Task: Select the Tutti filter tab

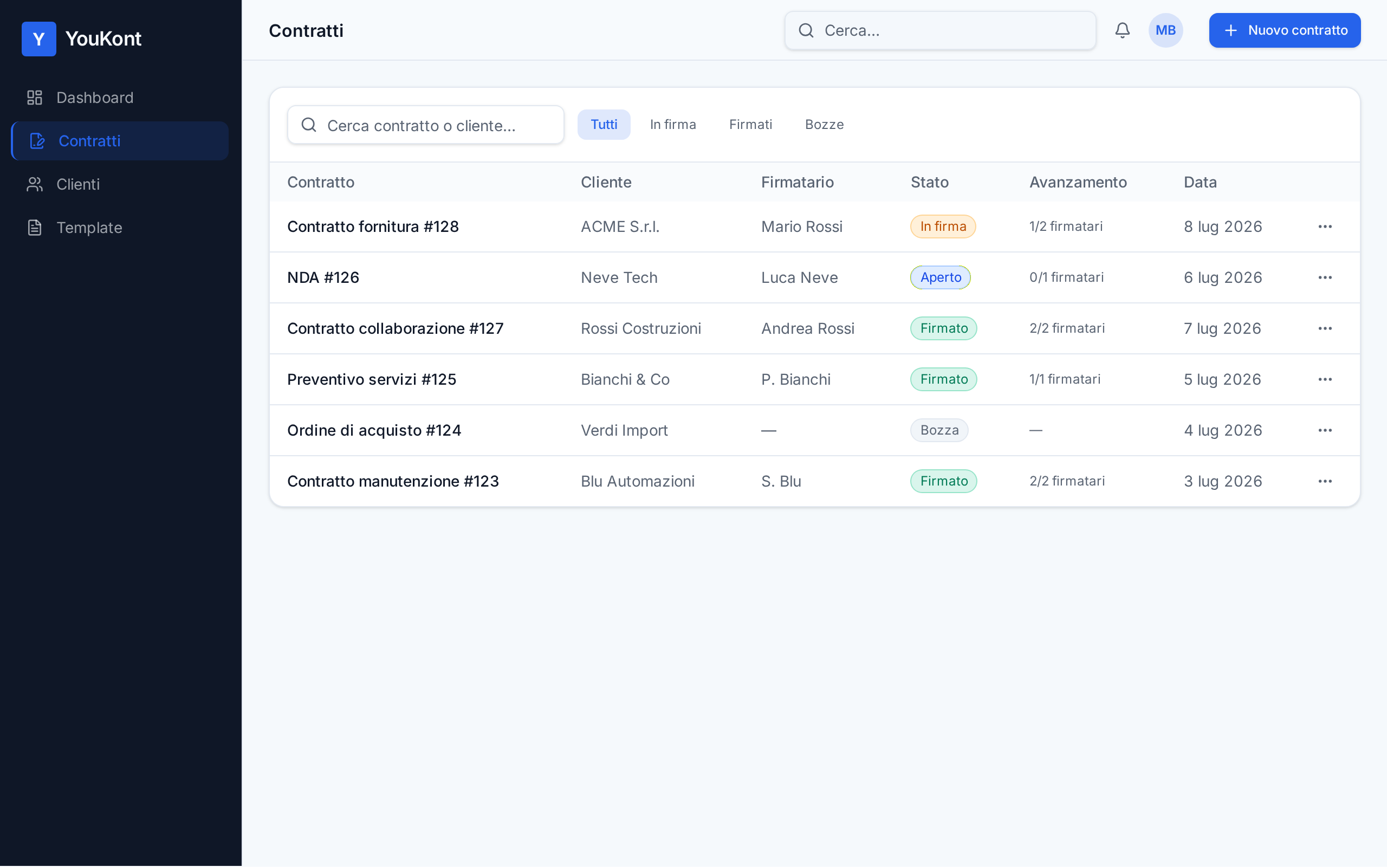Action: [604, 125]
